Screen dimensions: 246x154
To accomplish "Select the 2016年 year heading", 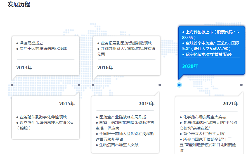I will (105, 68).
